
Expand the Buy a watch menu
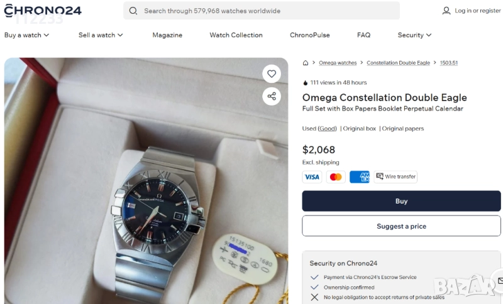[x=27, y=35]
